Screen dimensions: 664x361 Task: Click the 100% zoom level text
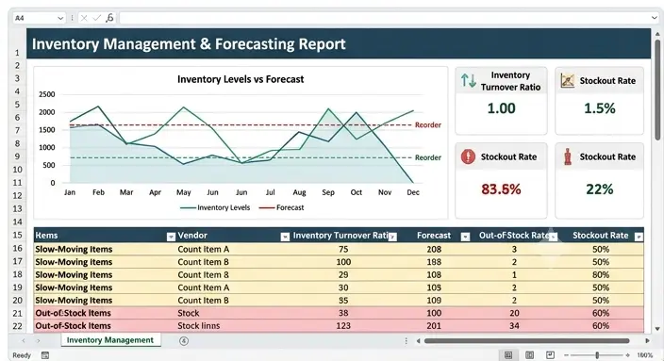[644, 355]
